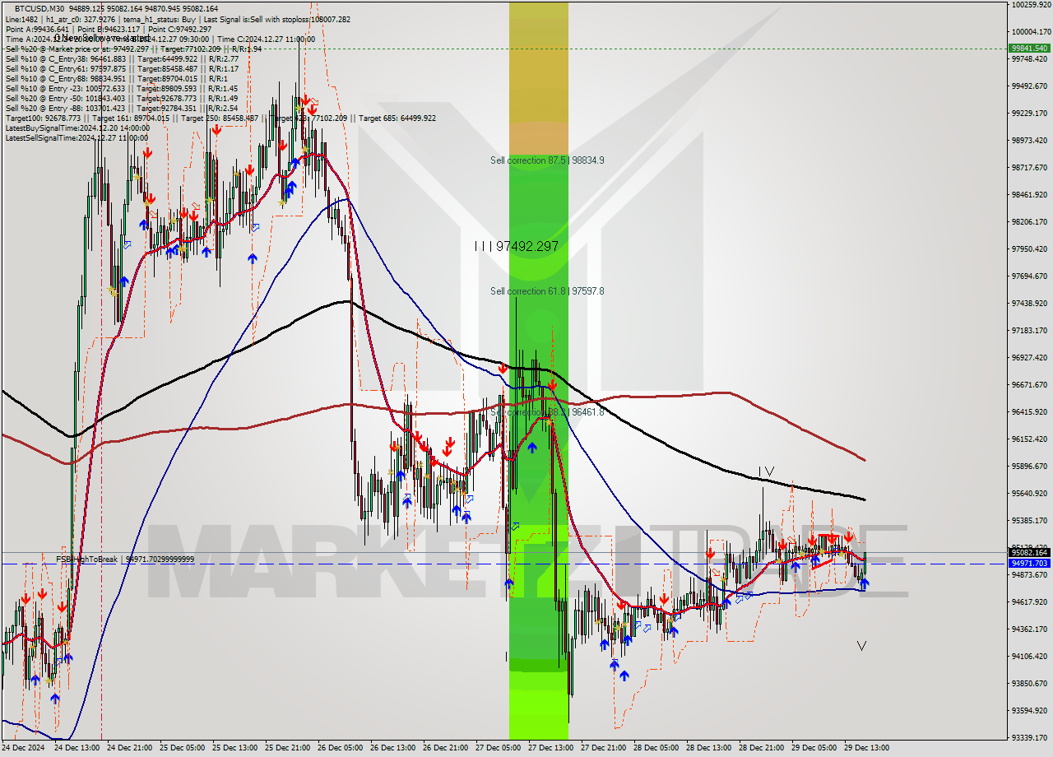Click the '25 Dec 13:00' time label

(x=234, y=748)
